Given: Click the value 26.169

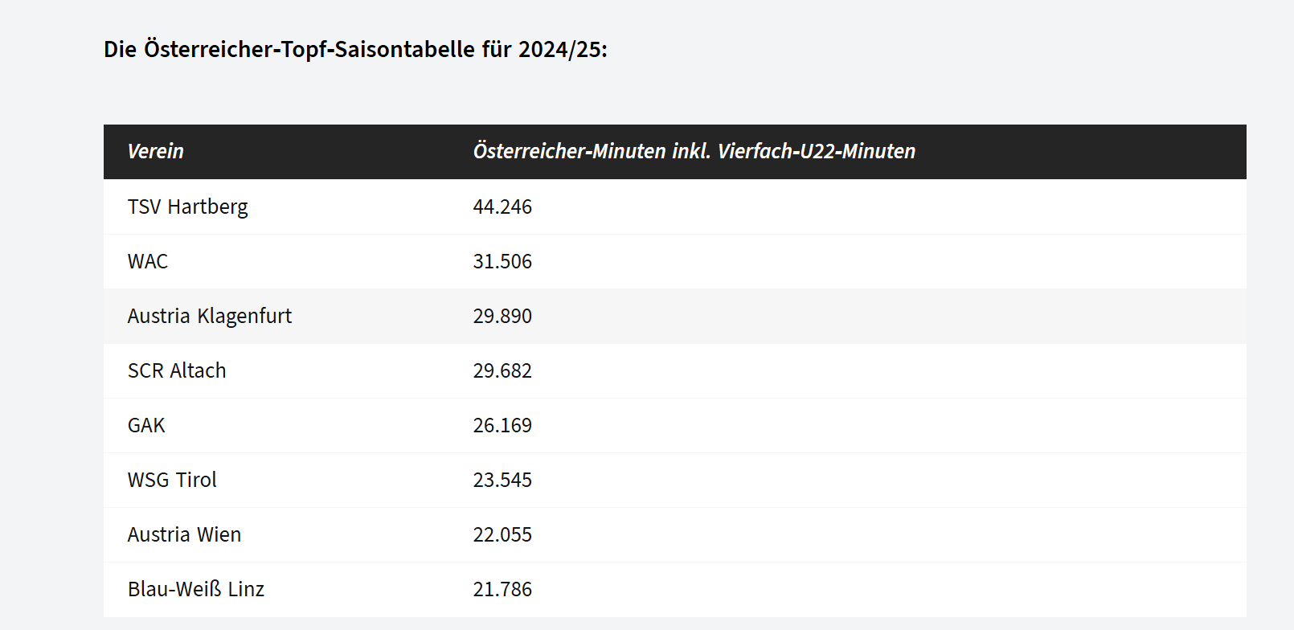Looking at the screenshot, I should pyautogui.click(x=502, y=426).
